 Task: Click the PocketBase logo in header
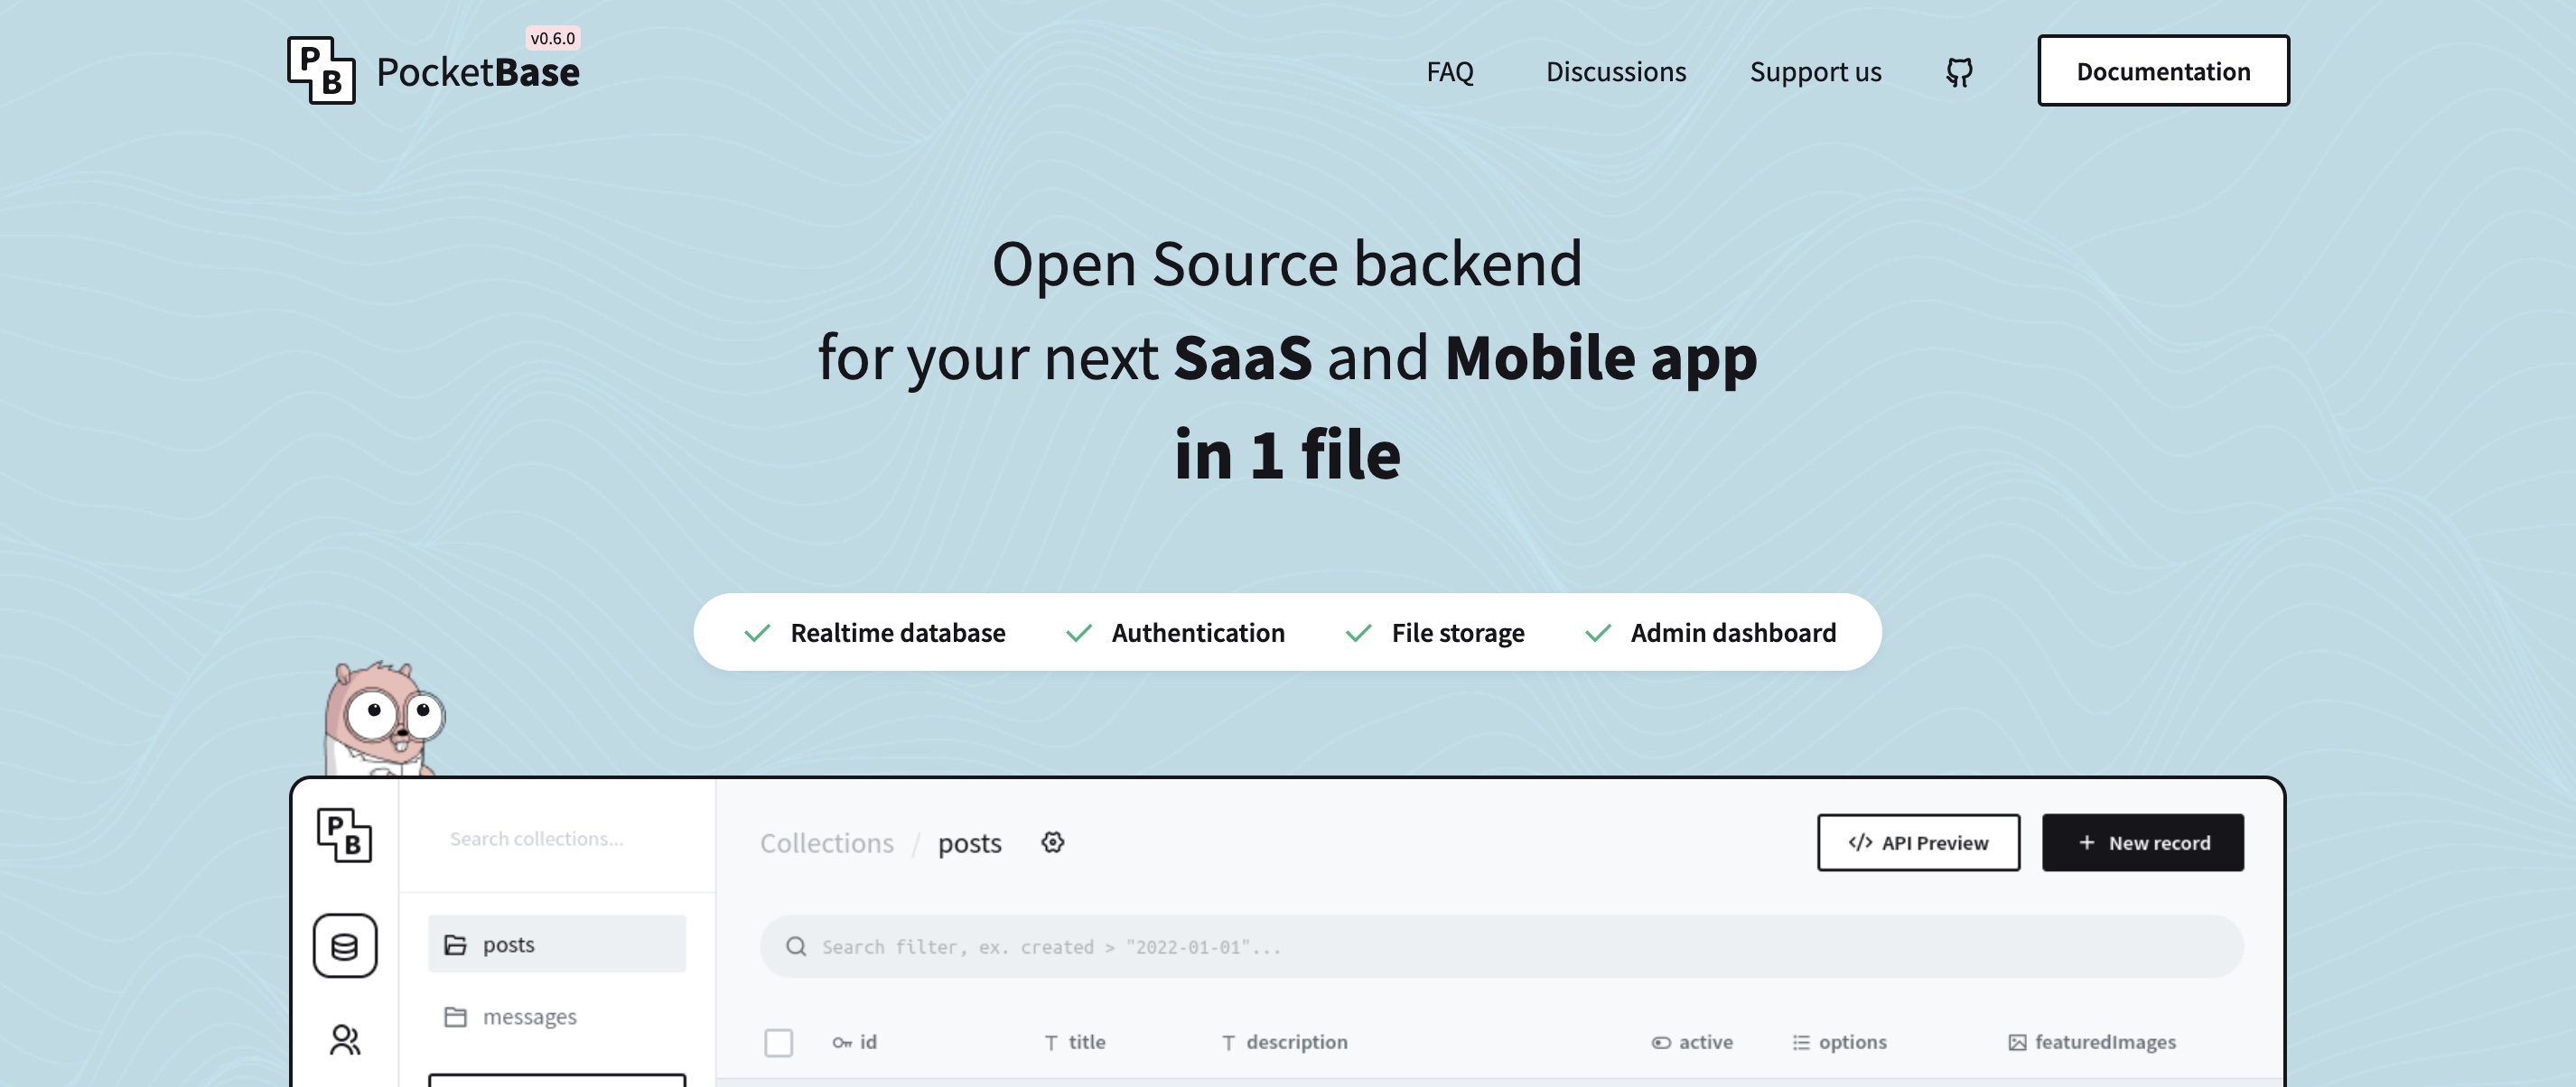(432, 71)
